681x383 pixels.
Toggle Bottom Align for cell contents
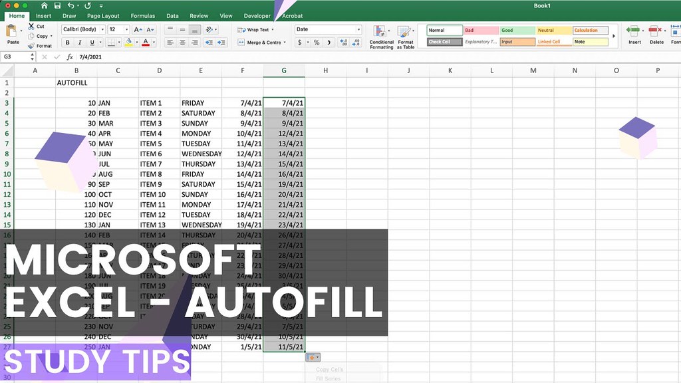[195, 29]
